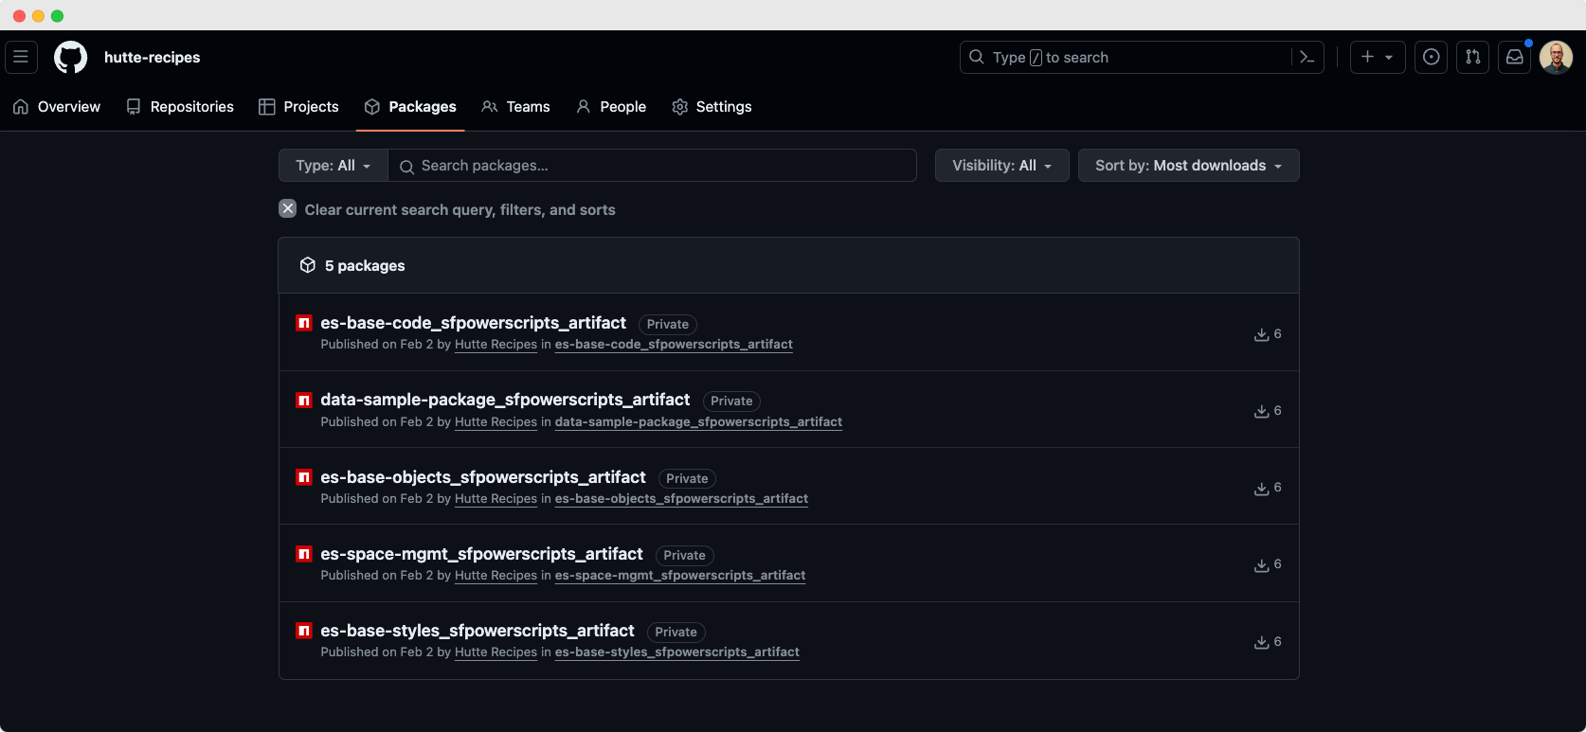Click the 5 packages count heading
The height and width of the screenshot is (732, 1586).
[365, 266]
